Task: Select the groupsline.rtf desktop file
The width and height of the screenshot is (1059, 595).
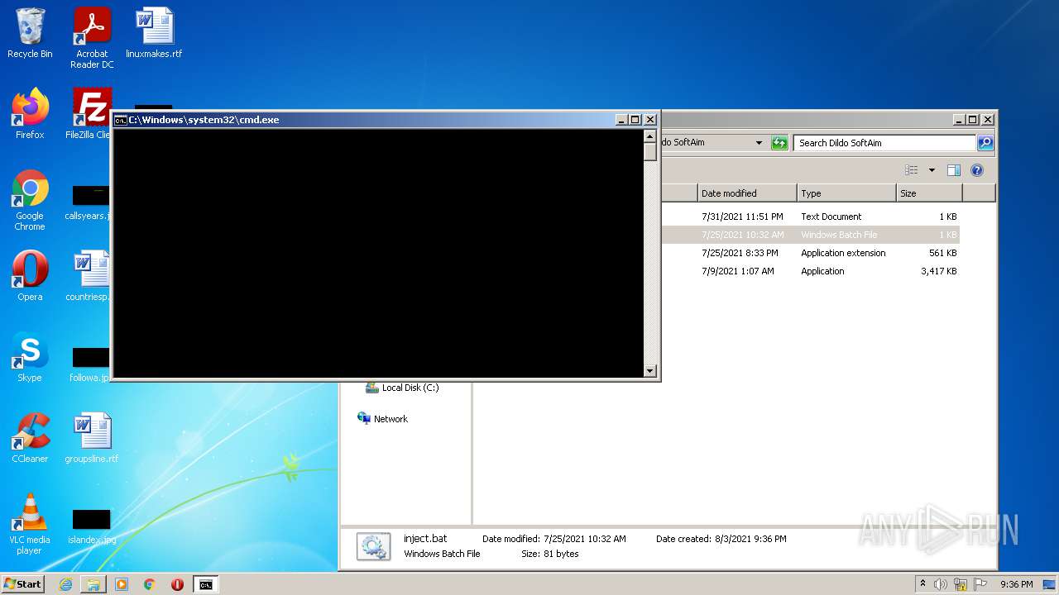Action: point(92,438)
